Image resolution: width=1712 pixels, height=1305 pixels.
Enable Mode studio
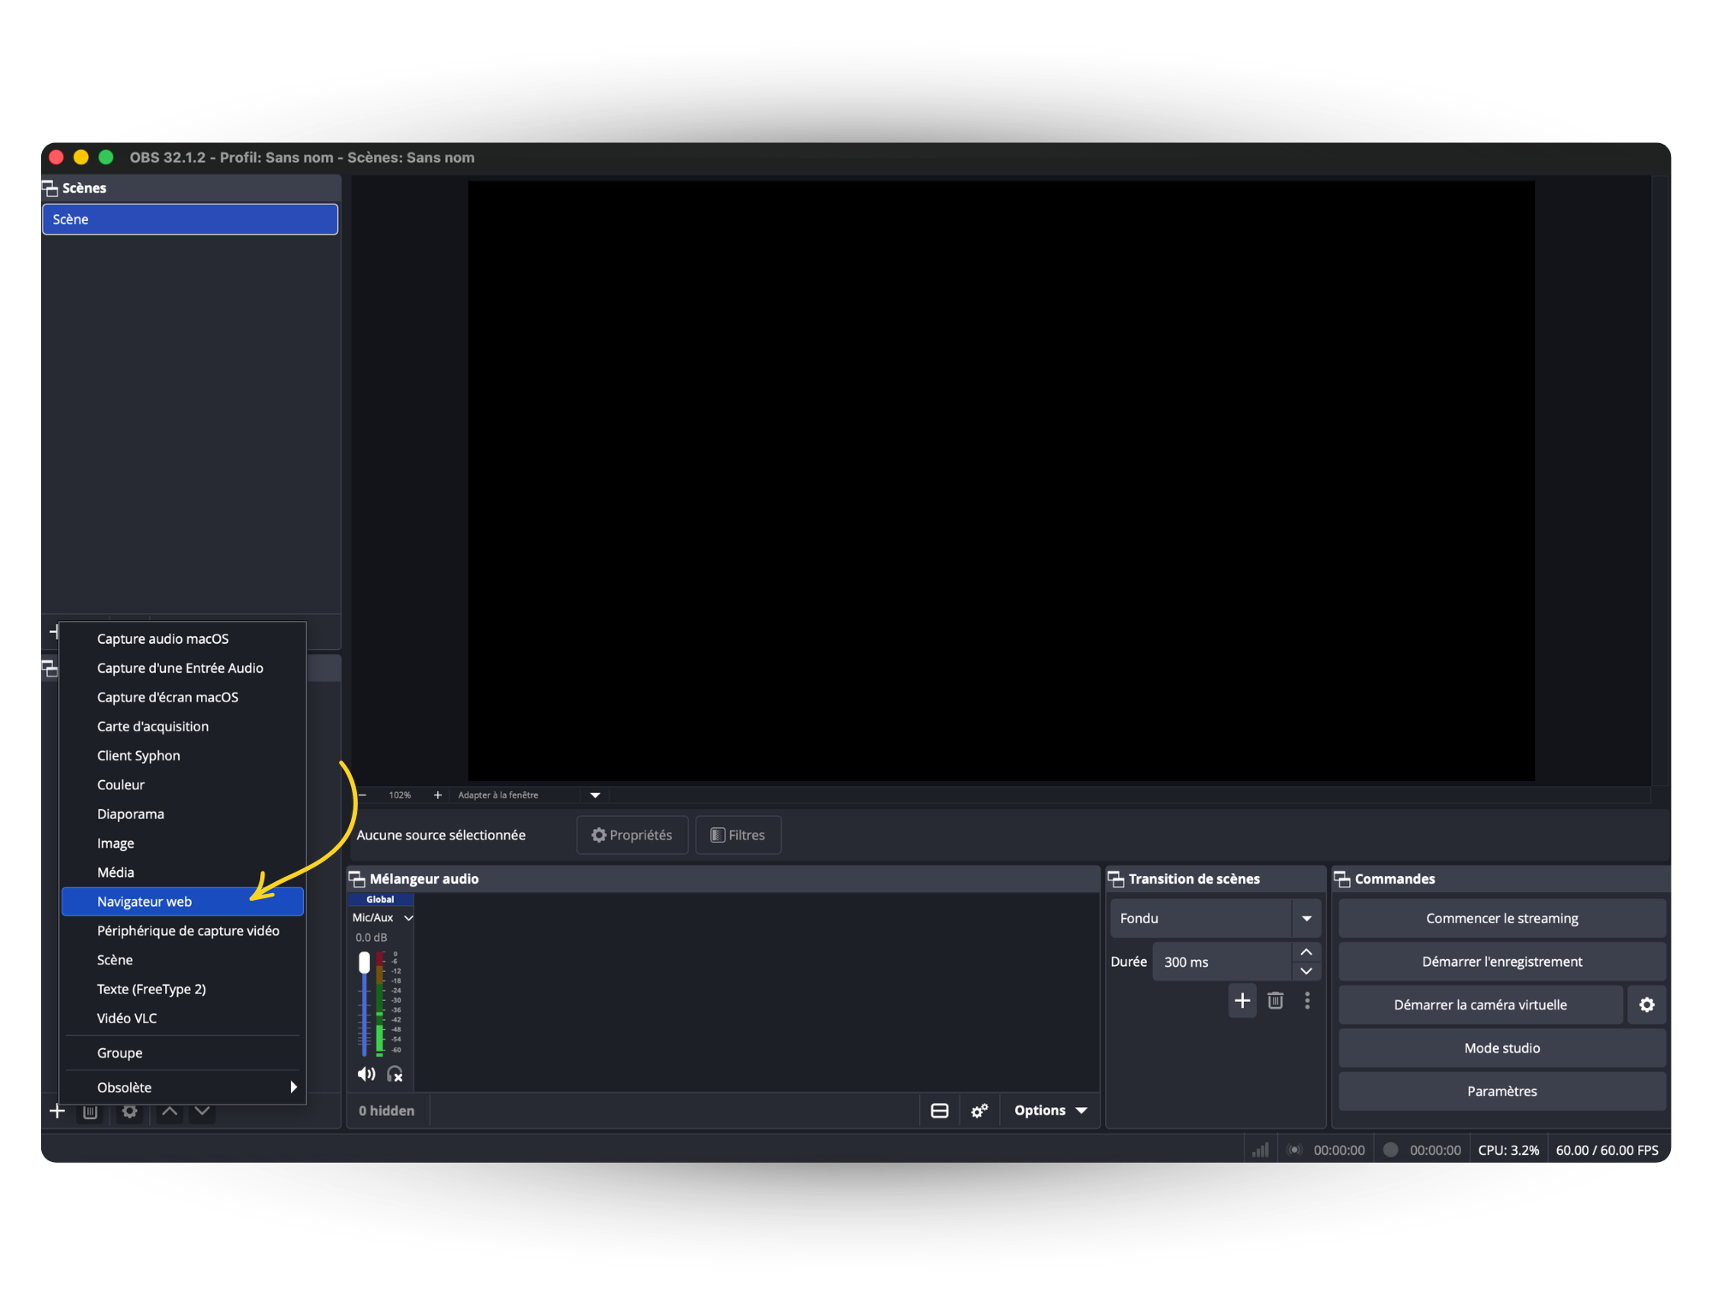click(1501, 1048)
